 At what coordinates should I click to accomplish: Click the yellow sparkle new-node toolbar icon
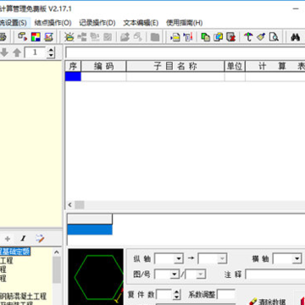(x=69, y=37)
